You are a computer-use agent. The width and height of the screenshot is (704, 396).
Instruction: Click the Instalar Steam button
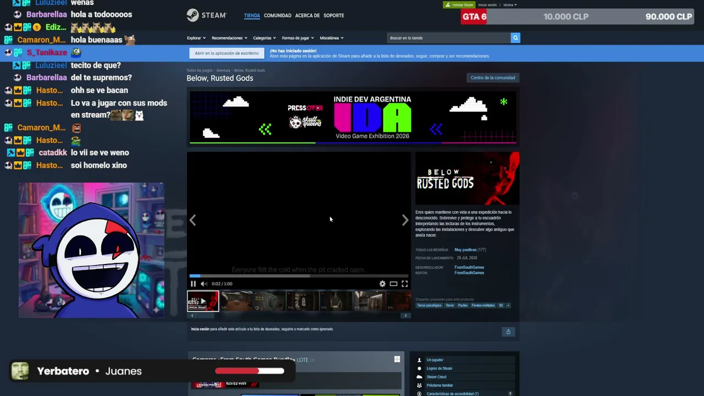(459, 5)
